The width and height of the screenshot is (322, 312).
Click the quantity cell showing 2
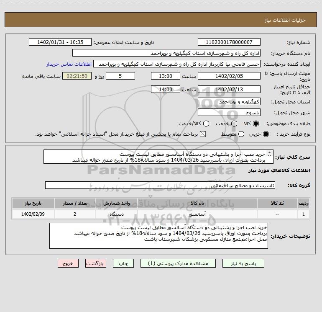point(75,214)
